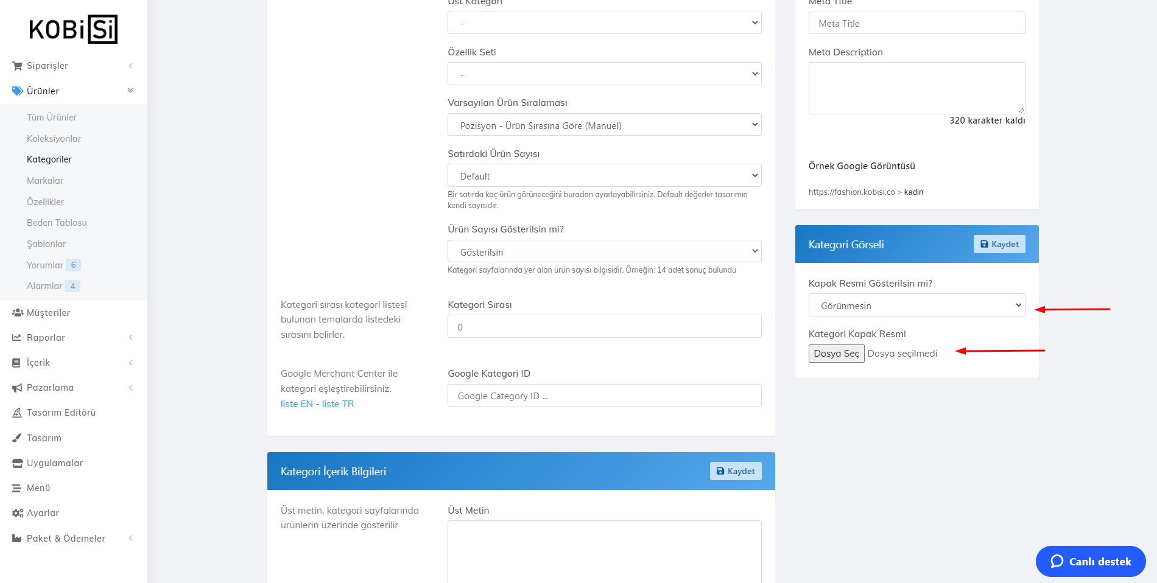The image size is (1157, 583).
Task: Click the Siparişler shopping cart icon
Action: (x=17, y=66)
